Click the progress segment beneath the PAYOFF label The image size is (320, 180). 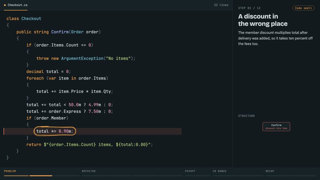(x=198, y=176)
